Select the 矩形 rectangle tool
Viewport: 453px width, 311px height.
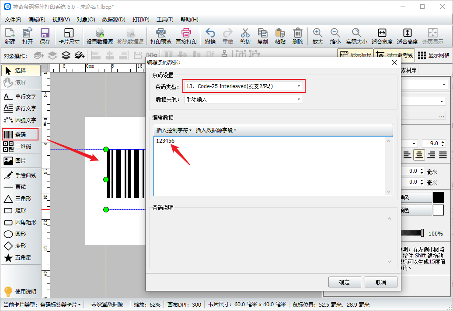pyautogui.click(x=21, y=210)
